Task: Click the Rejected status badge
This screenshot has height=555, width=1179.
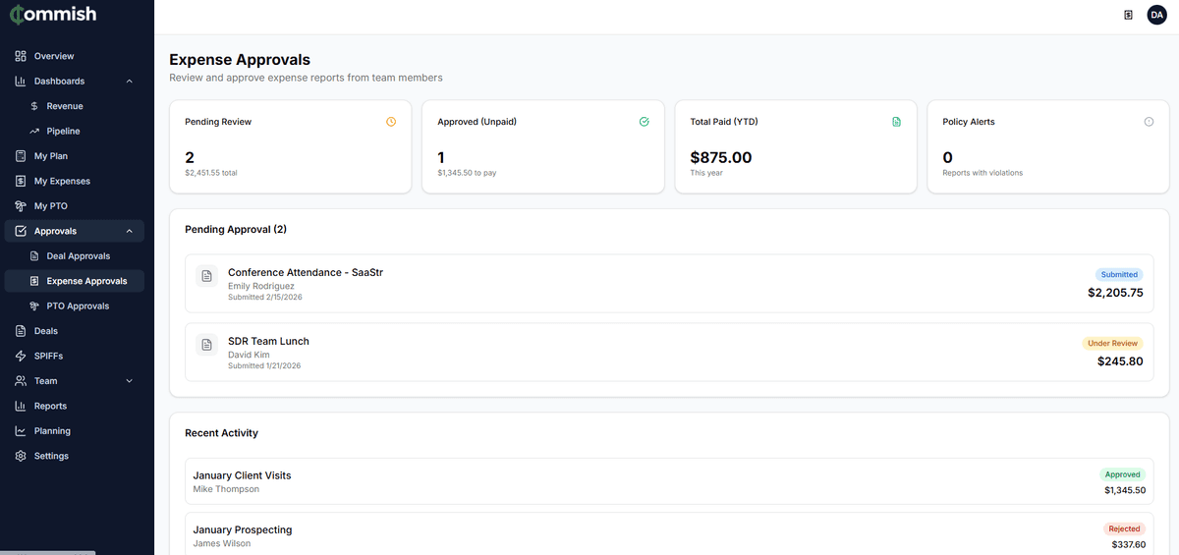Action: pyautogui.click(x=1124, y=528)
